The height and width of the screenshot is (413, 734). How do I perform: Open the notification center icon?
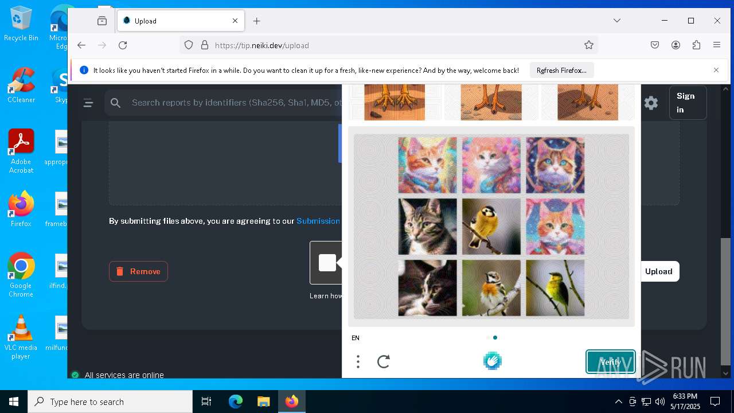pos(715,402)
